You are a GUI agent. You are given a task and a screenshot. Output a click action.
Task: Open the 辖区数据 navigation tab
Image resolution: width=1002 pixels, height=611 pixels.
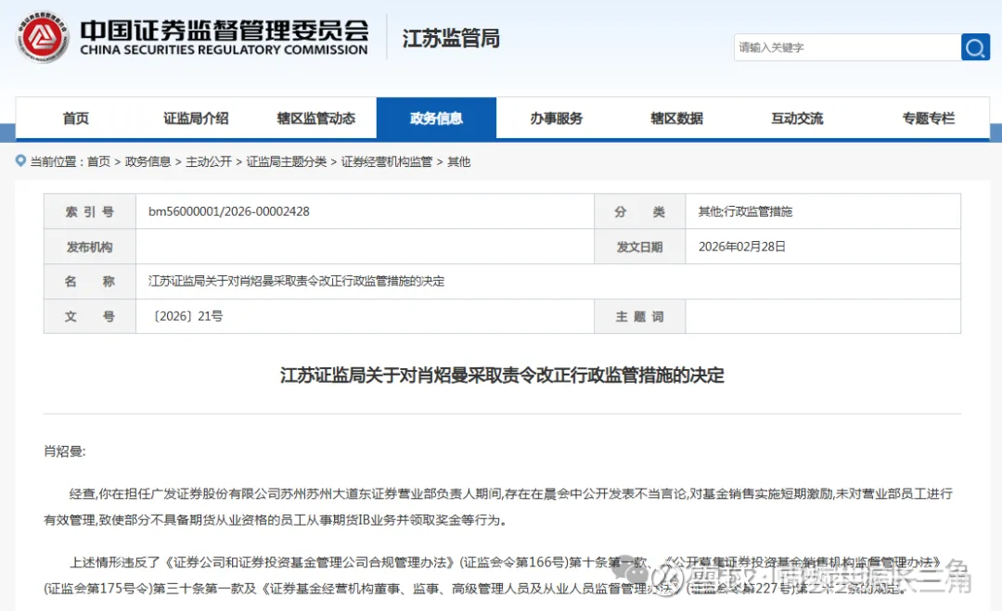(676, 118)
